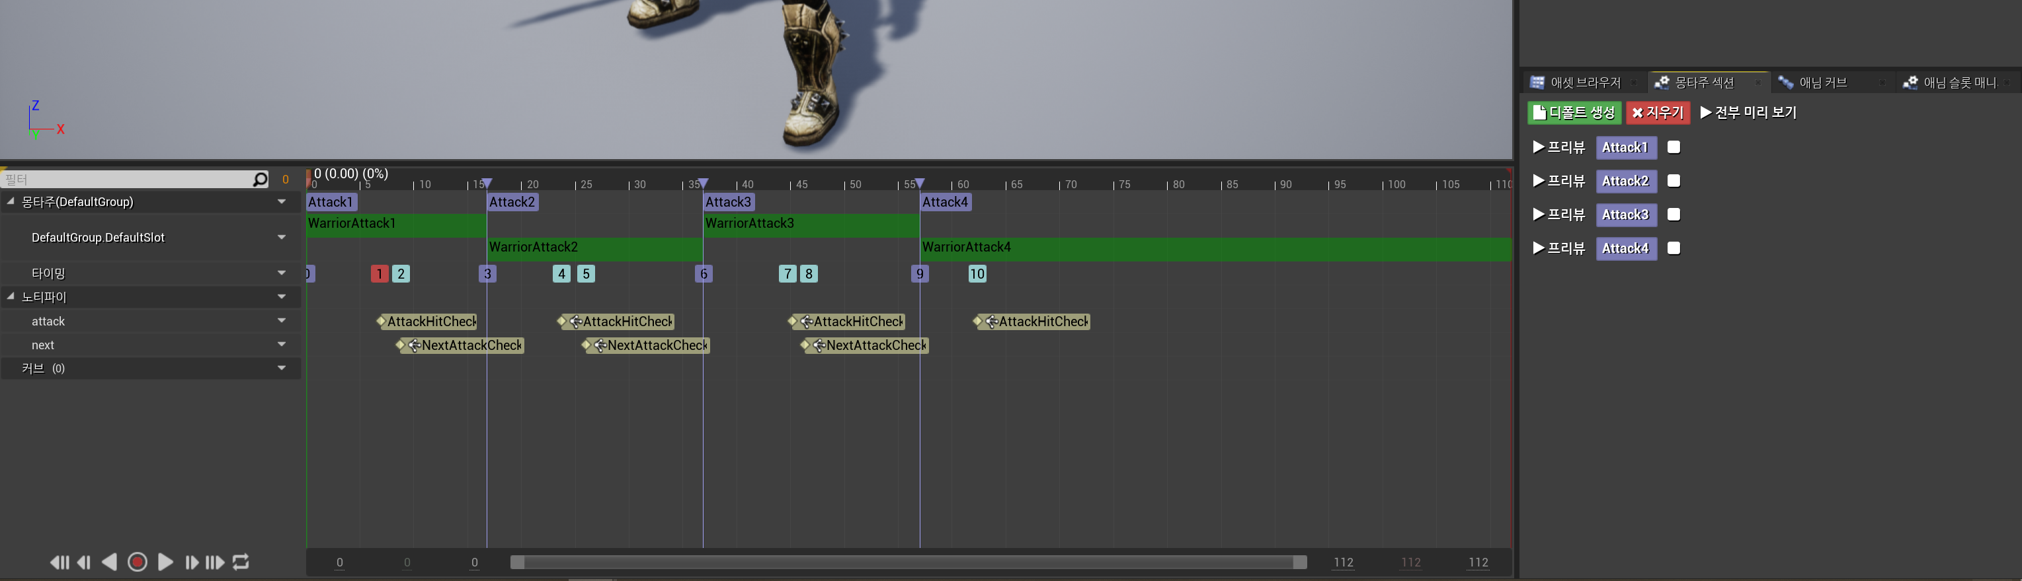
Task: Select the Attack1 section marker on the timeline
Action: click(x=331, y=202)
